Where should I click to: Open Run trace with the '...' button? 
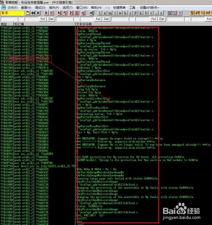click(x=156, y=13)
